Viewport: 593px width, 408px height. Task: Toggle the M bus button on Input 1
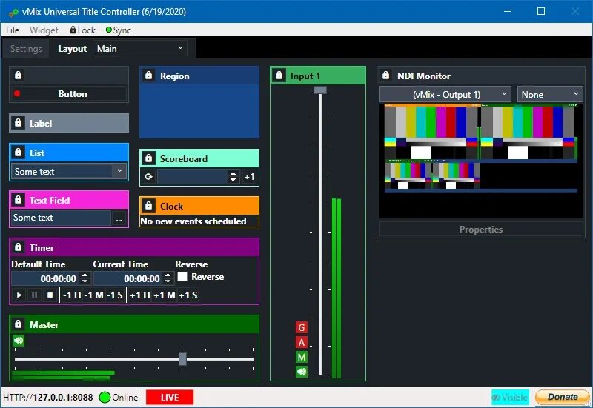(x=302, y=357)
